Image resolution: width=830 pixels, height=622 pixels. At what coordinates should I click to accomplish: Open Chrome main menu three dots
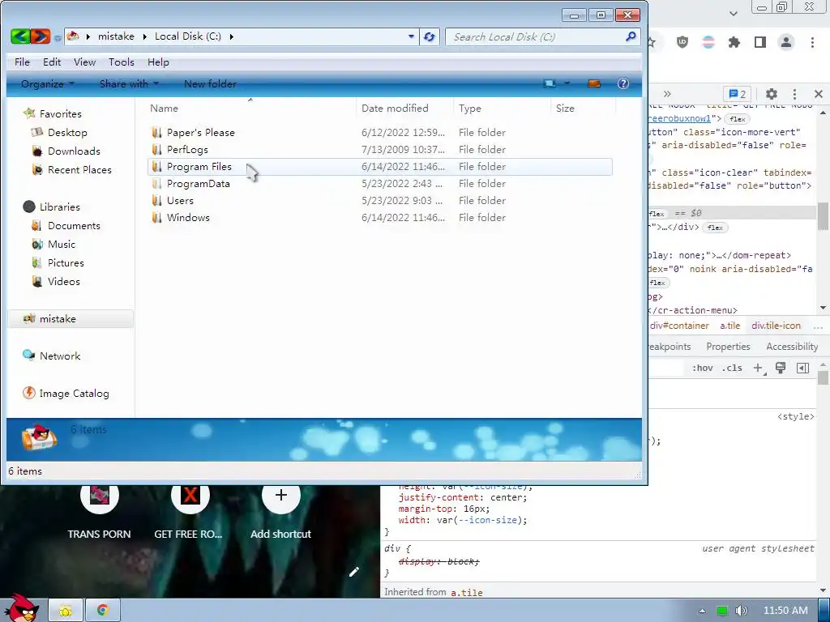point(812,42)
